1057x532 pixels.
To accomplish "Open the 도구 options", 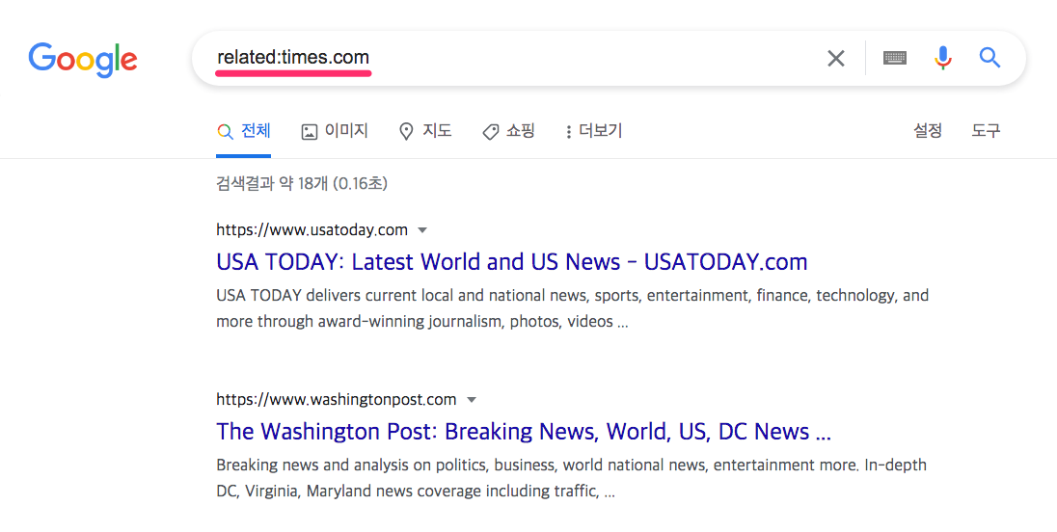I will click(x=986, y=131).
